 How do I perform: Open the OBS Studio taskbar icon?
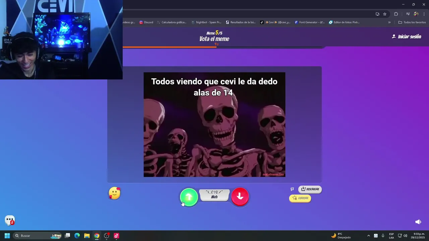(107, 236)
